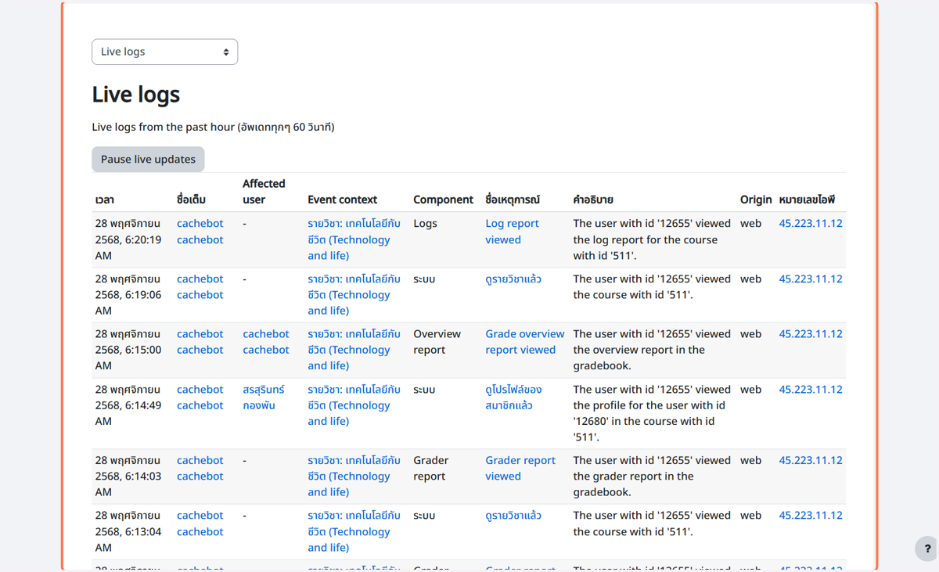
Task: Open the course link in the 6:13:04 row
Action: [354, 531]
